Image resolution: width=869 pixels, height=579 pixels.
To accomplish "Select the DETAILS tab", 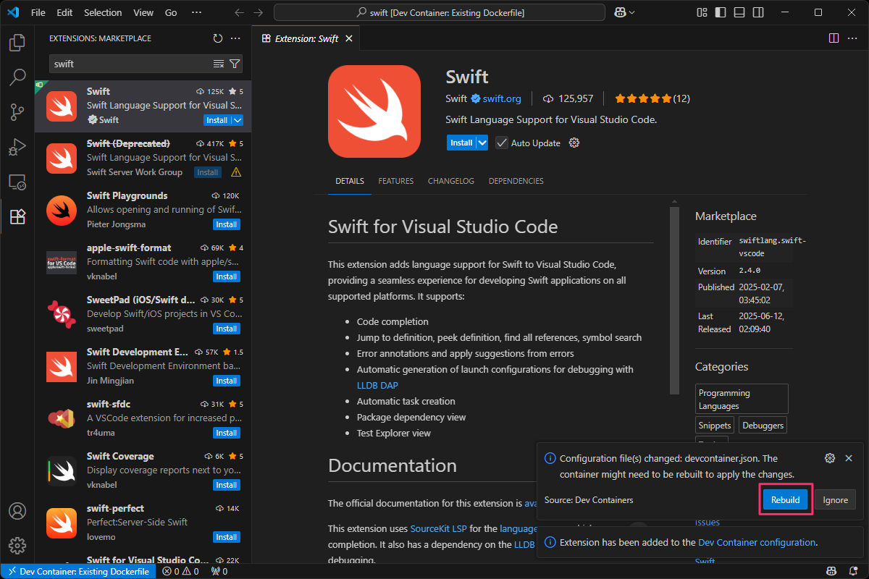I will coord(350,181).
